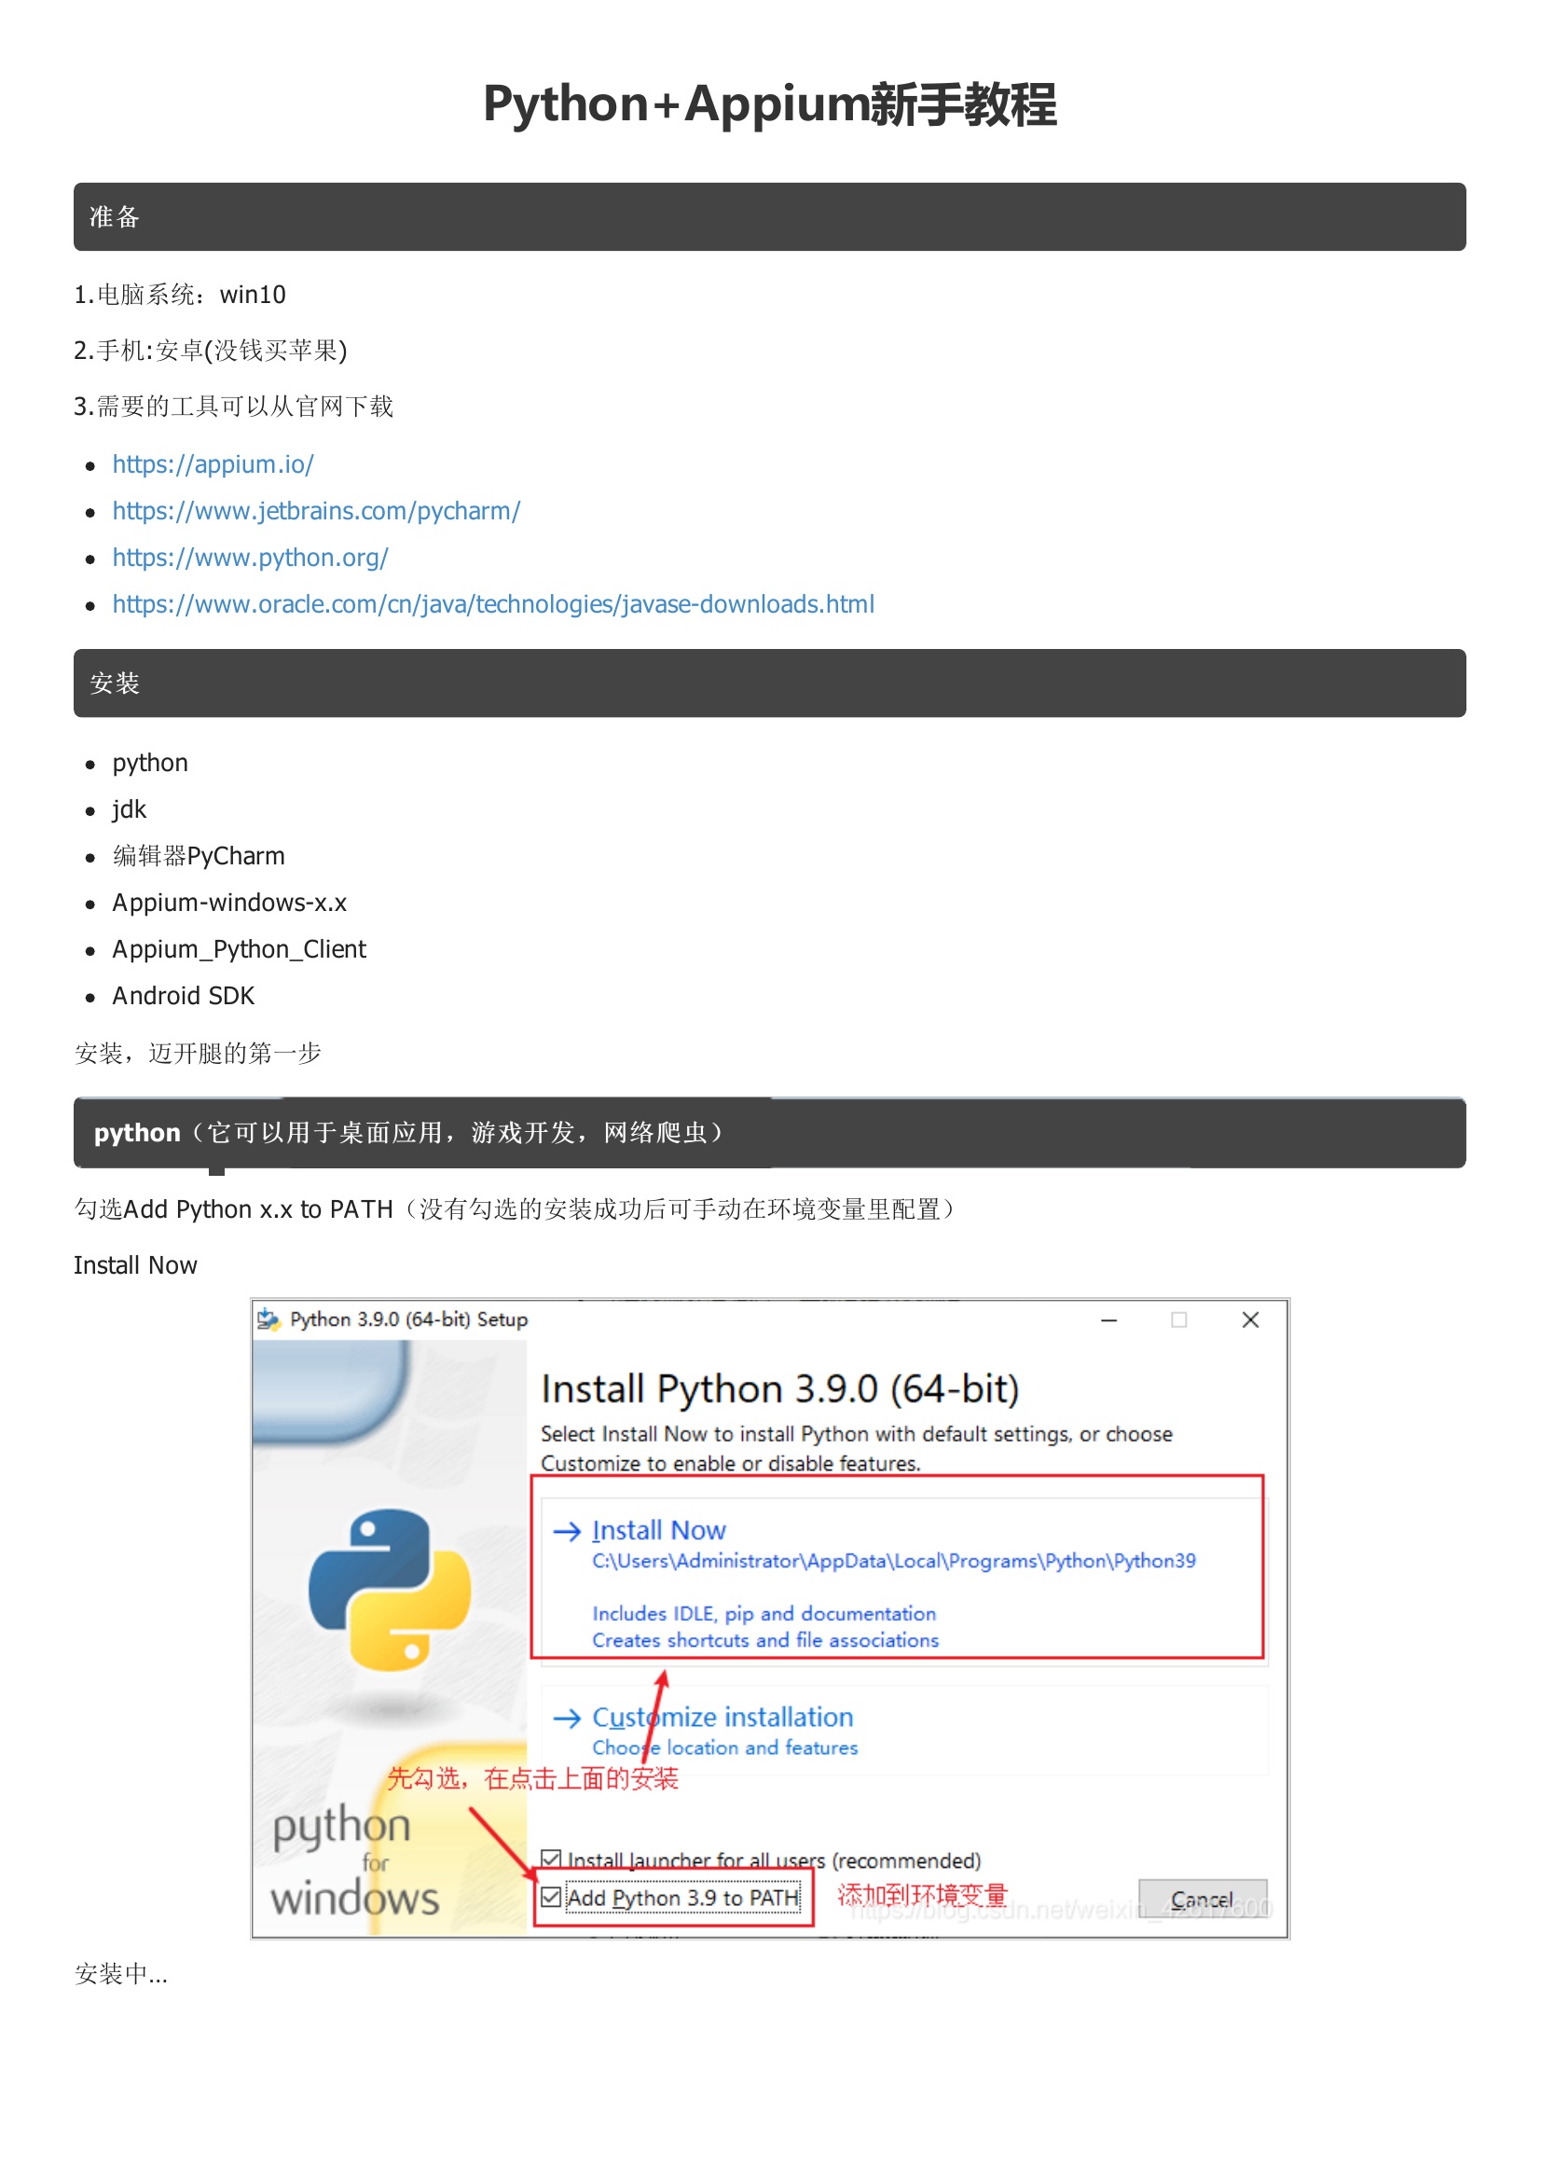Click the blue and yellow Python logo

coord(390,1588)
